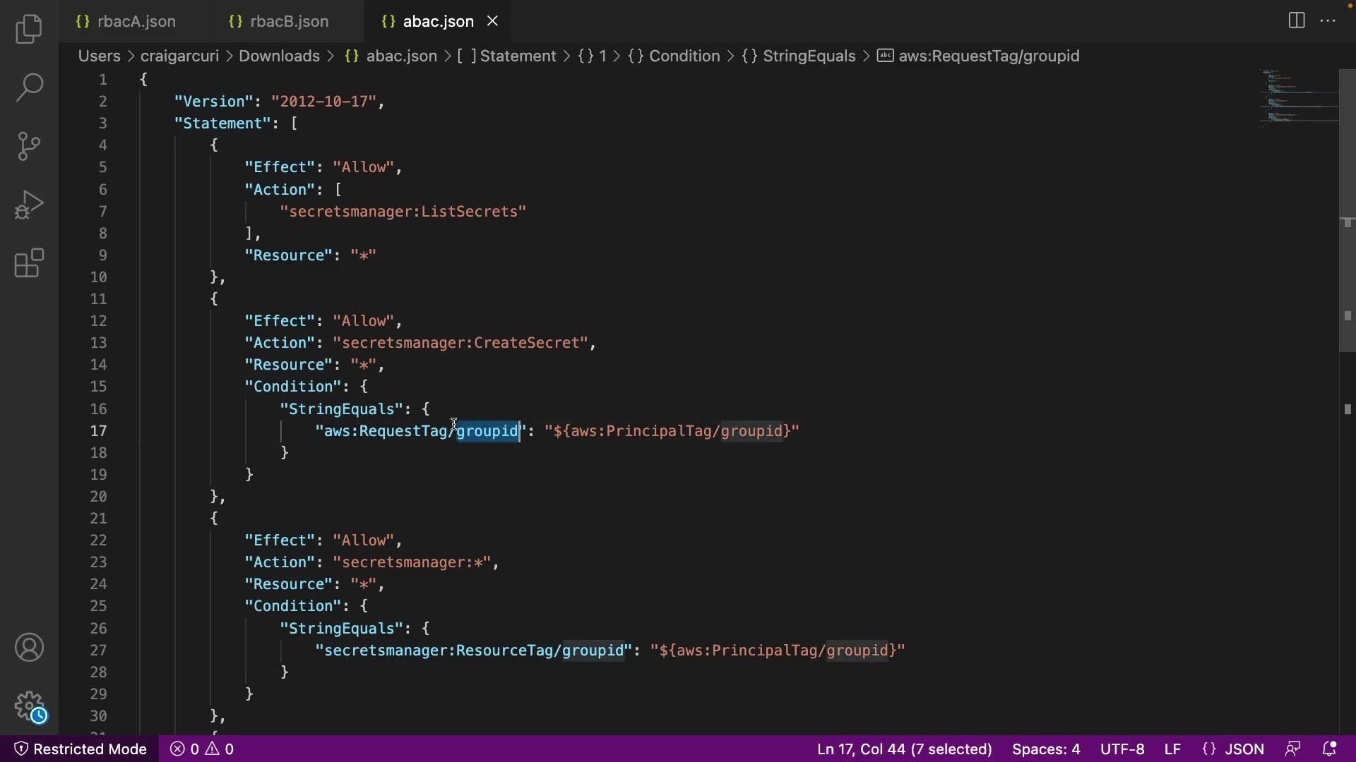1356x762 pixels.
Task: Open the notifications bell in the status bar
Action: 1329,749
